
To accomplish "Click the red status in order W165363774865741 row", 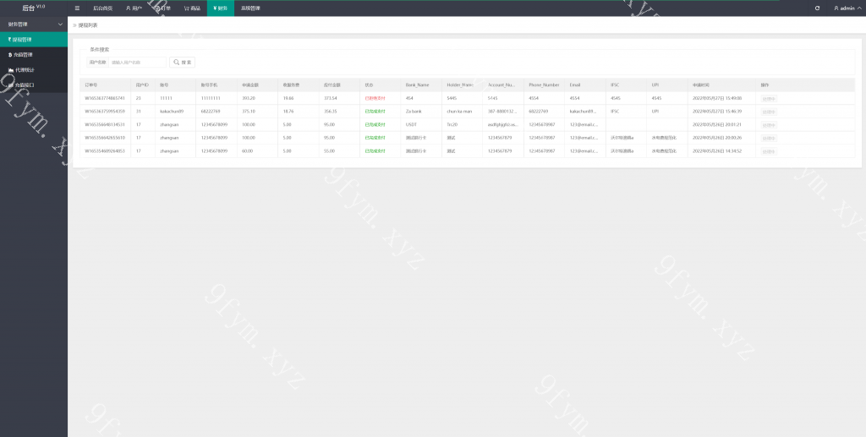I will point(375,98).
